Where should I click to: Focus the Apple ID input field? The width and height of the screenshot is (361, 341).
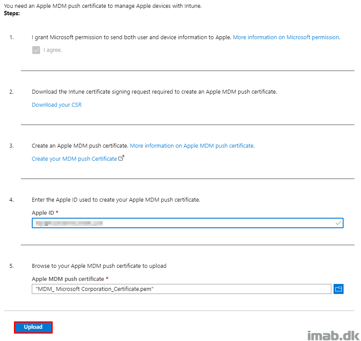(187, 223)
